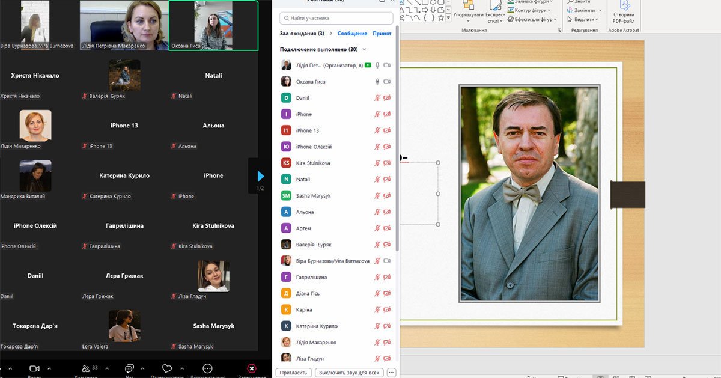This screenshot has width=721, height=378.
Task: Click the Токарєва Дар'я gallery tile name
Action: coord(35,326)
